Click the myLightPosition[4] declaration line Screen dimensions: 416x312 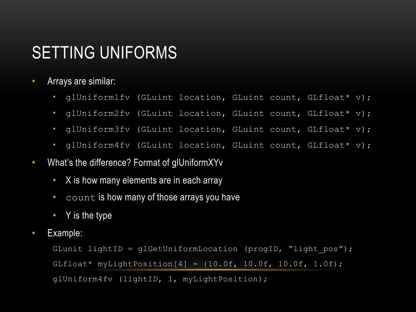pos(198,264)
